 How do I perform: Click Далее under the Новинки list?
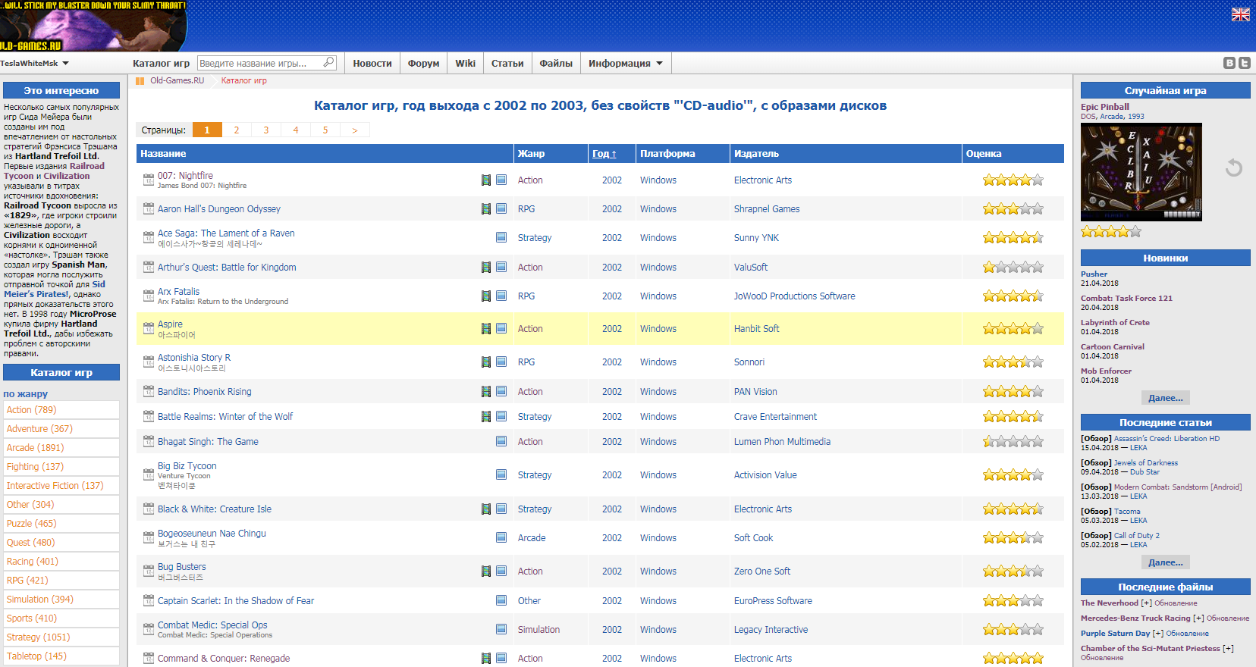click(1166, 398)
